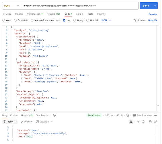Viewport: 162px width, 144px height.
Task: Open the Docs tab
Action: click(x=7, y=14)
